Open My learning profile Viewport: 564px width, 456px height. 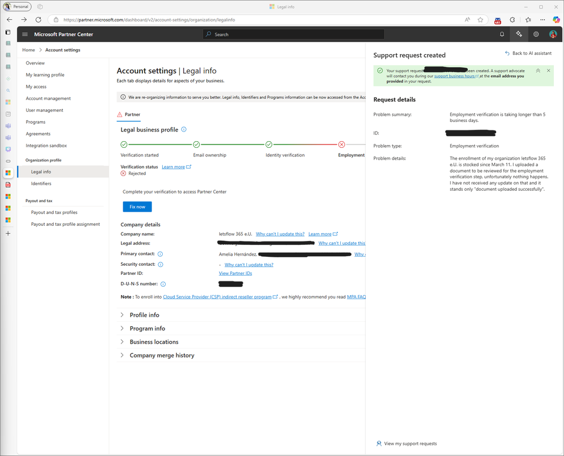click(x=45, y=75)
